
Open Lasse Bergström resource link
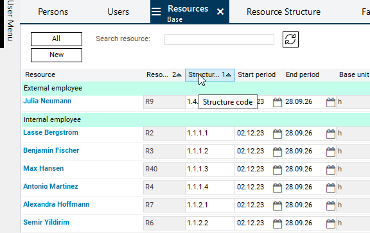(51, 132)
